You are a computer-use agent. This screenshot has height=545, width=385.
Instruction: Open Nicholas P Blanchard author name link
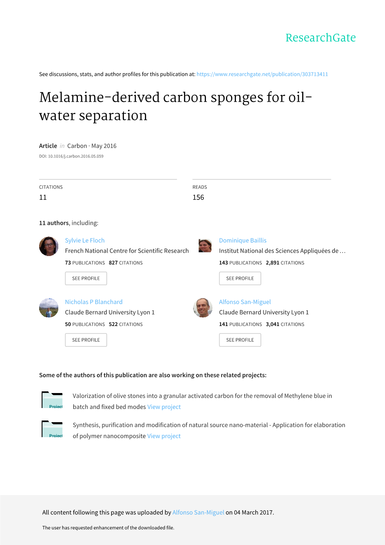[94, 302]
